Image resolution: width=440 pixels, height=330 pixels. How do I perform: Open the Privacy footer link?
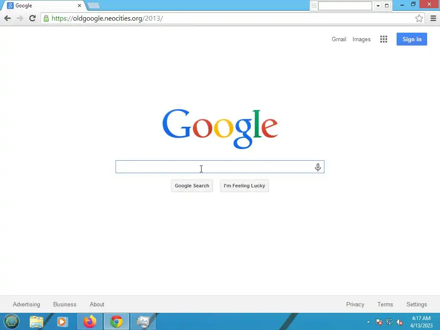coord(355,305)
